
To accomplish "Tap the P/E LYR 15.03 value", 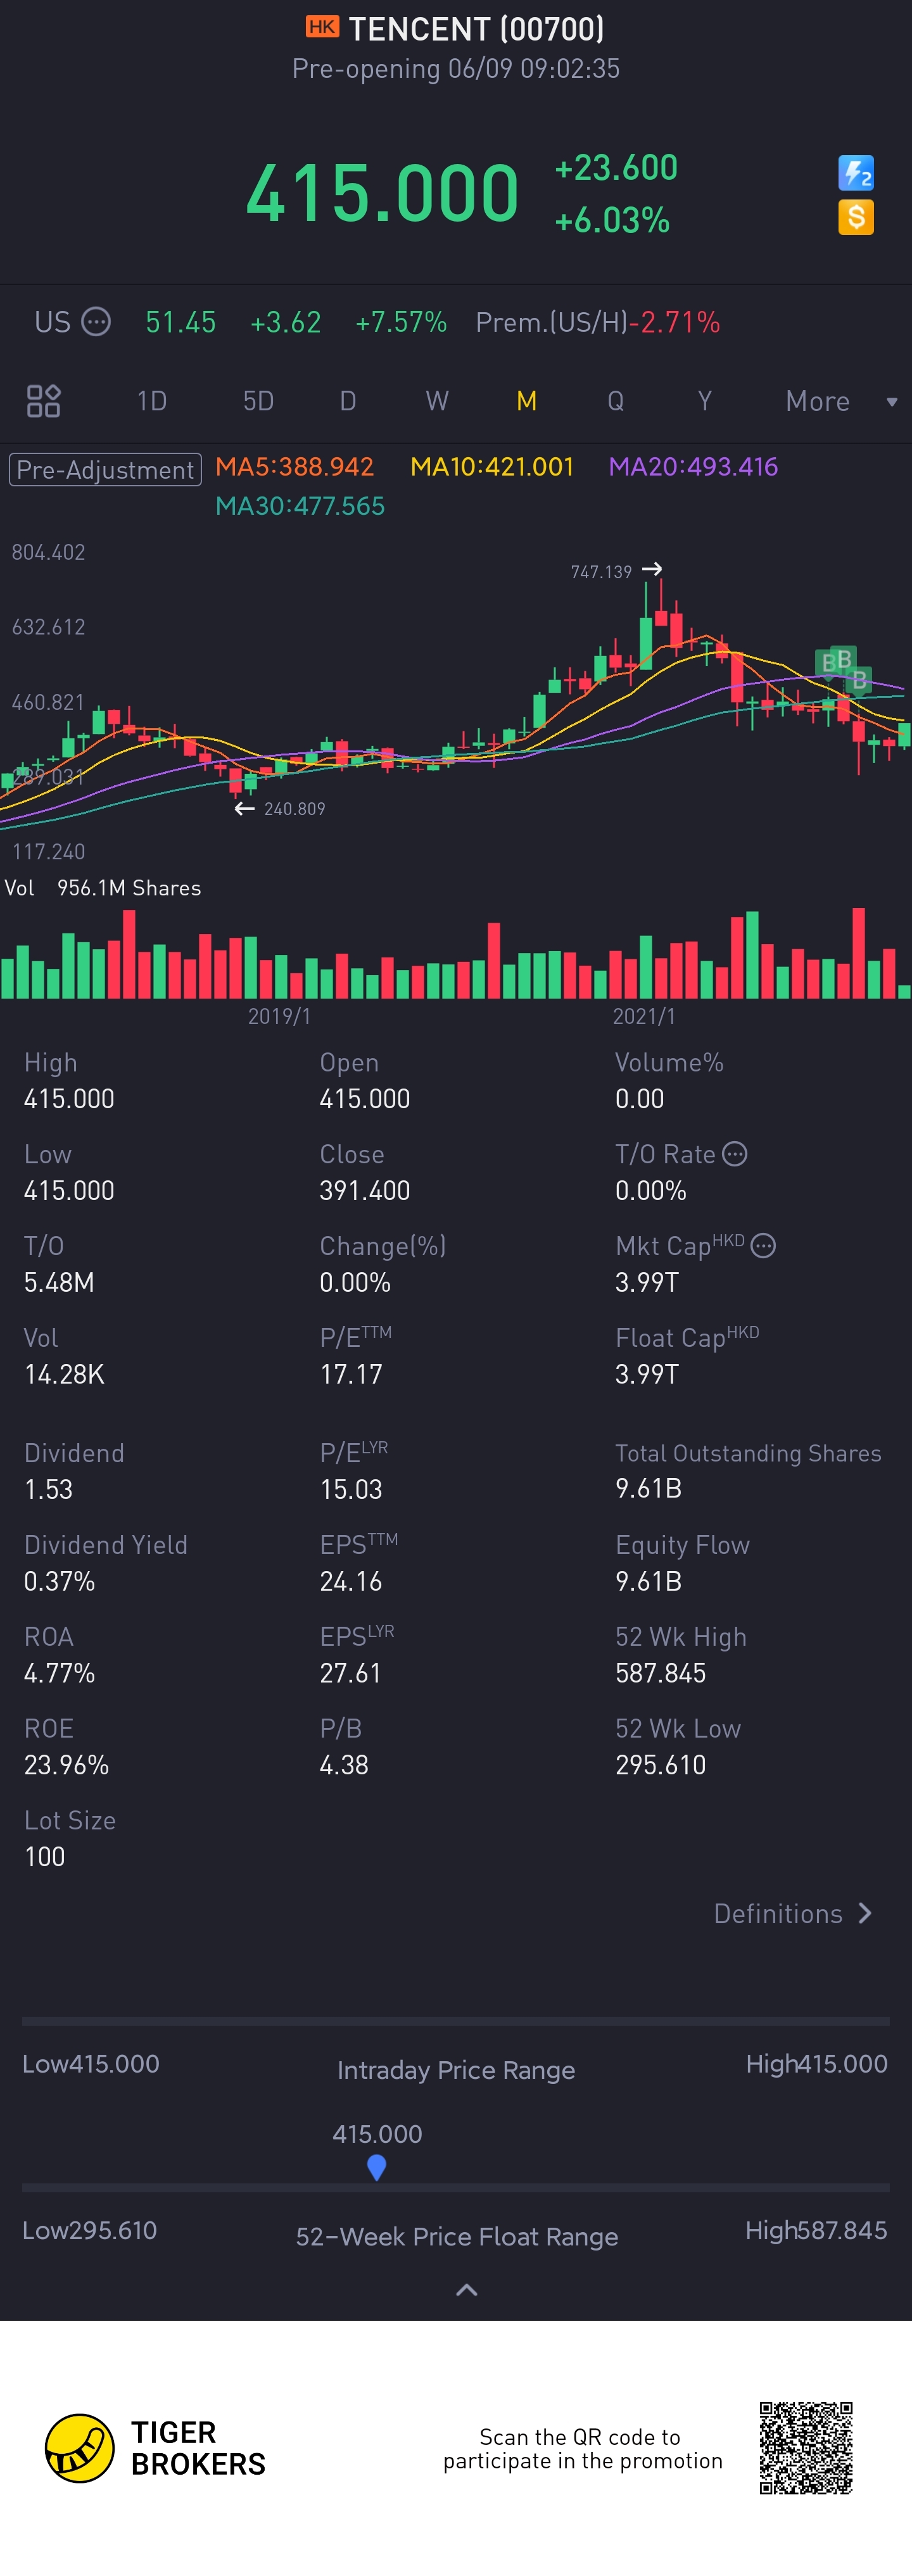I will tap(351, 1489).
